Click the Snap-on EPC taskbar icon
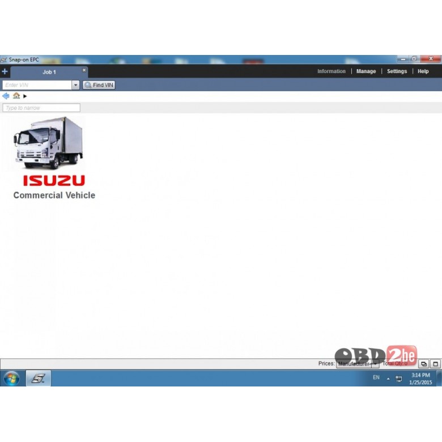 [x=39, y=379]
